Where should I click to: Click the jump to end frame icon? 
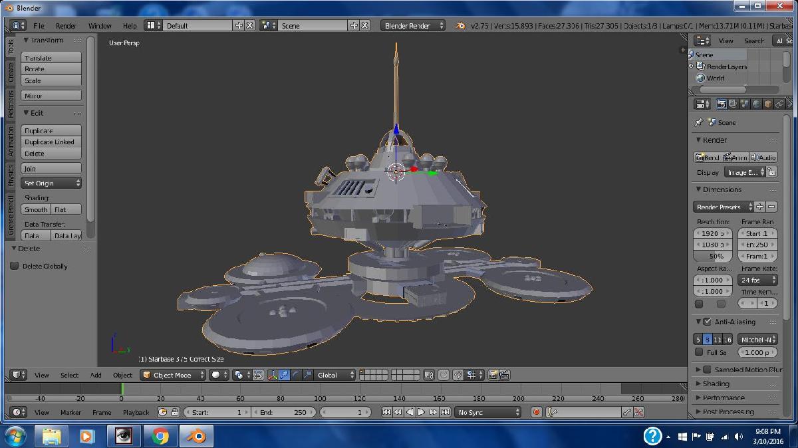click(x=445, y=412)
